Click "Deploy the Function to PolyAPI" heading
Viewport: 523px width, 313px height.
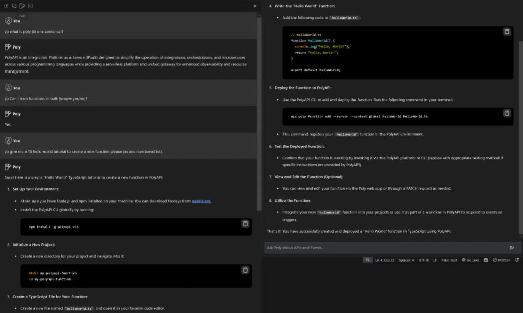click(x=303, y=88)
